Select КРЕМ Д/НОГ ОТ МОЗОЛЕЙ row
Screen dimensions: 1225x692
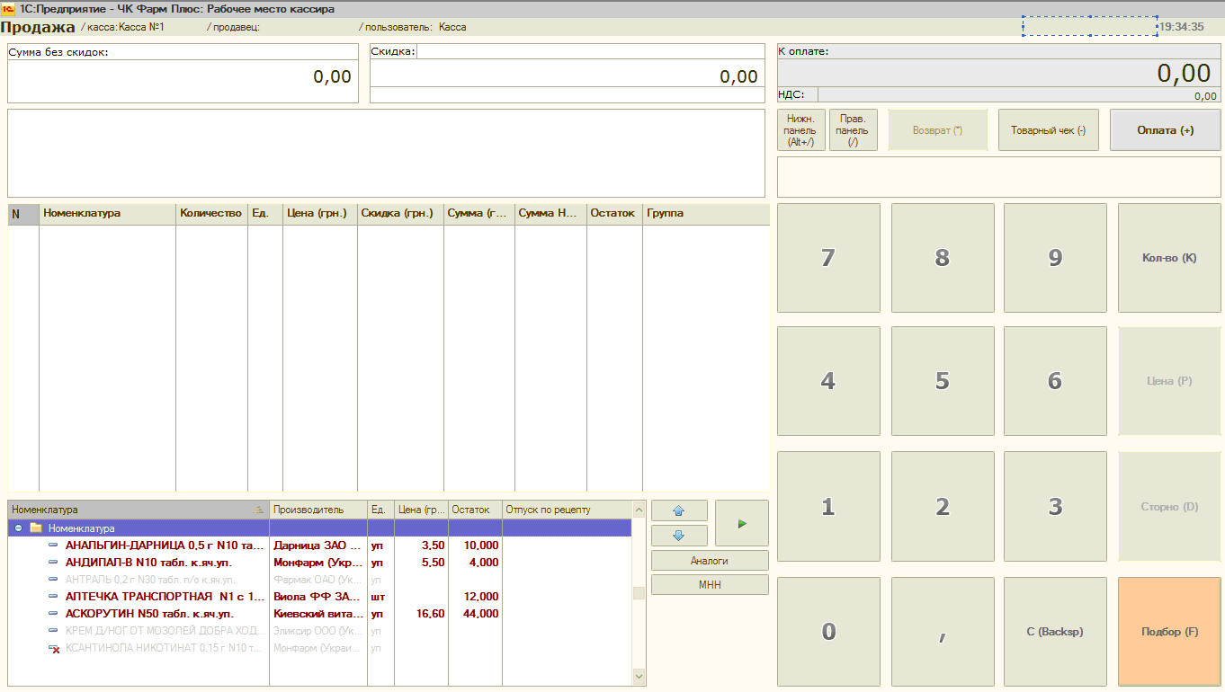point(319,631)
